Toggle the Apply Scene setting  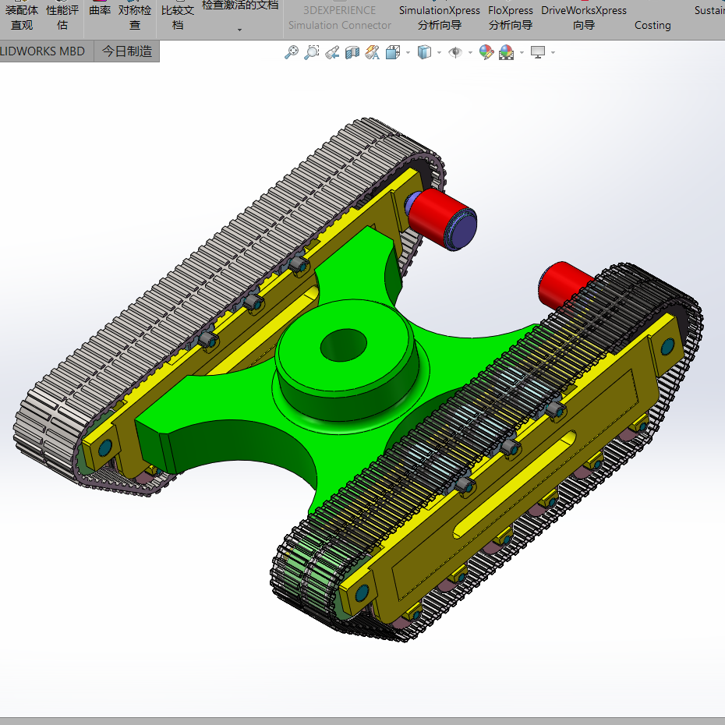pos(507,52)
